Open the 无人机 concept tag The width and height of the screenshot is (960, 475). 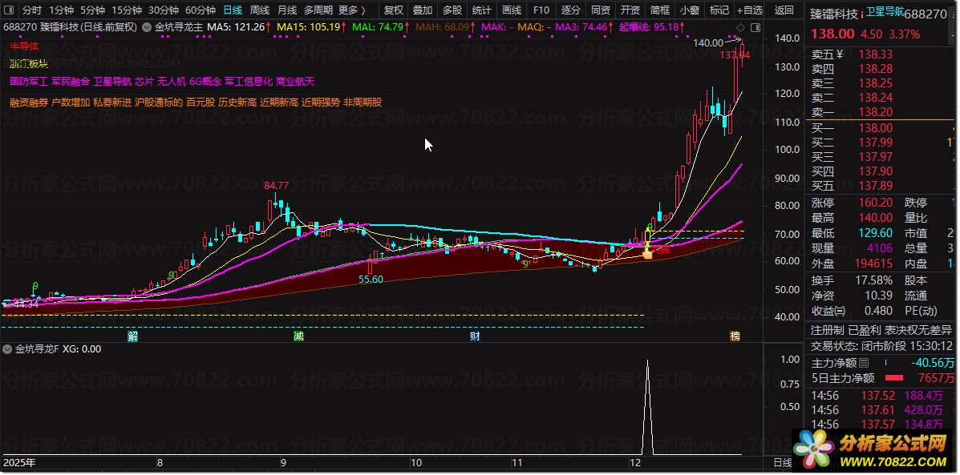coord(172,82)
